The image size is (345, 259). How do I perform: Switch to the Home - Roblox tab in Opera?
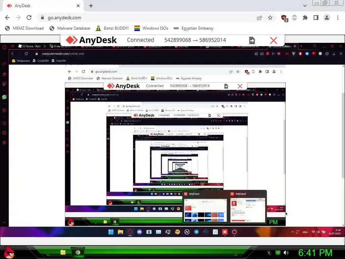31,46
